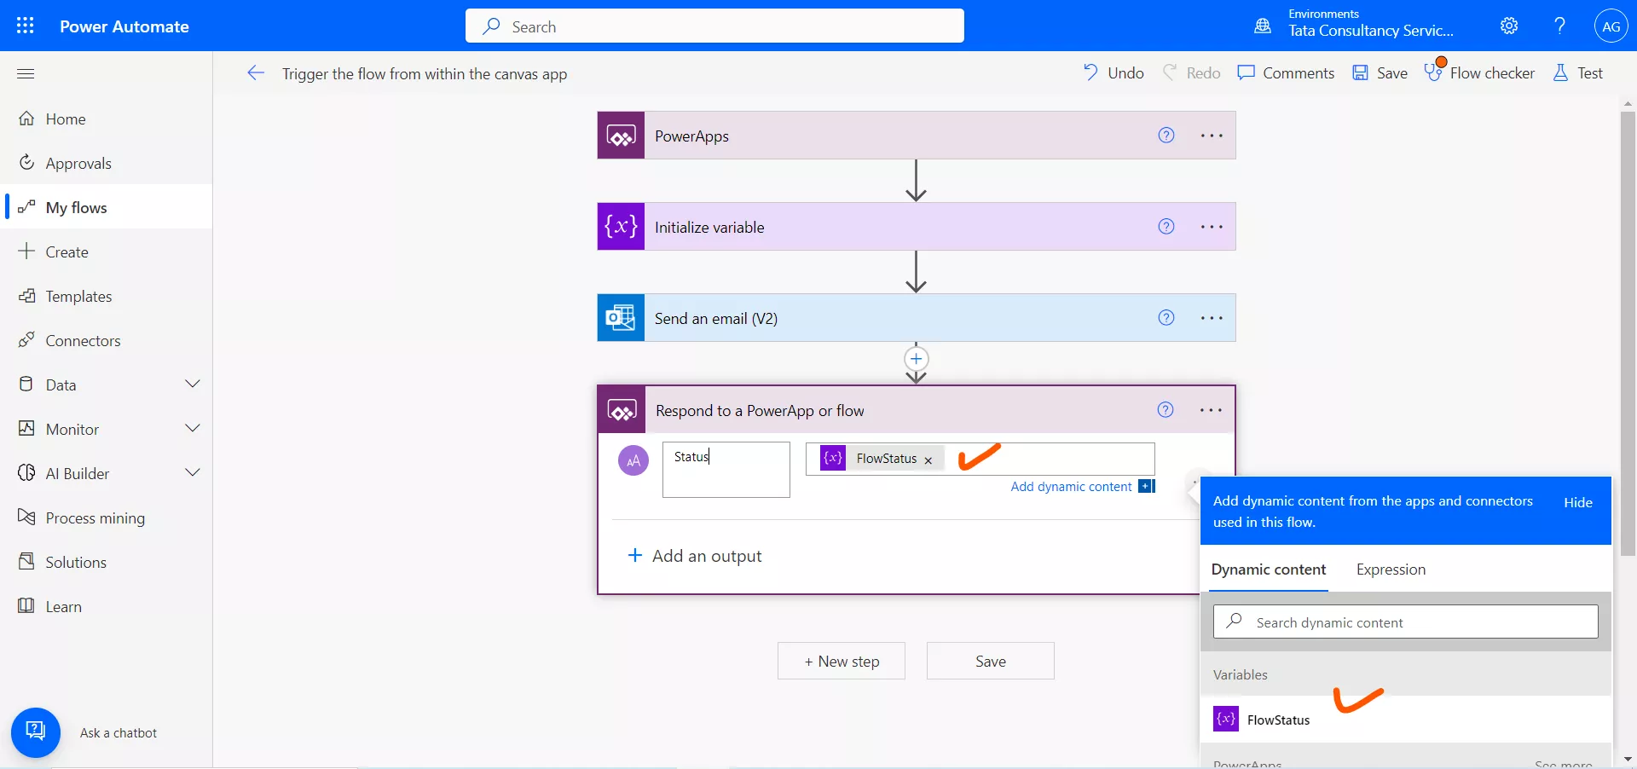Open the Ask a chatbot bubble icon
1637x769 pixels.
point(36,732)
